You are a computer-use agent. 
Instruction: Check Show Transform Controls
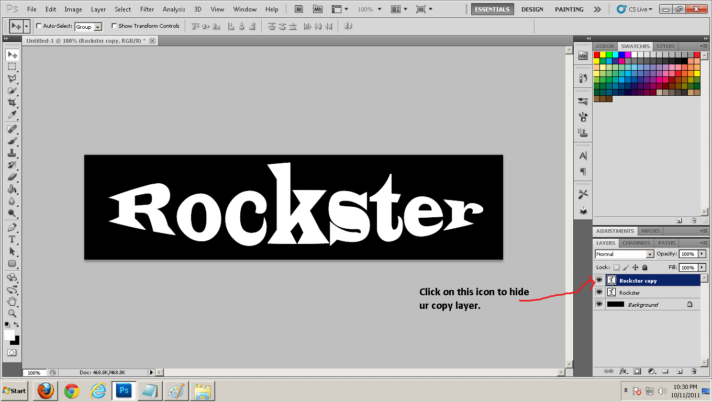pos(114,26)
